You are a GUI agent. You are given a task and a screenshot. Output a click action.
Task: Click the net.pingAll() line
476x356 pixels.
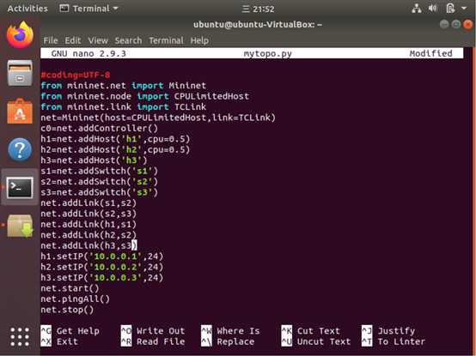pos(76,299)
